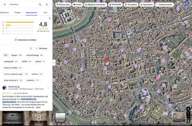
Task: Show Apotheken on the map
Action: pyautogui.click(x=147, y=5)
